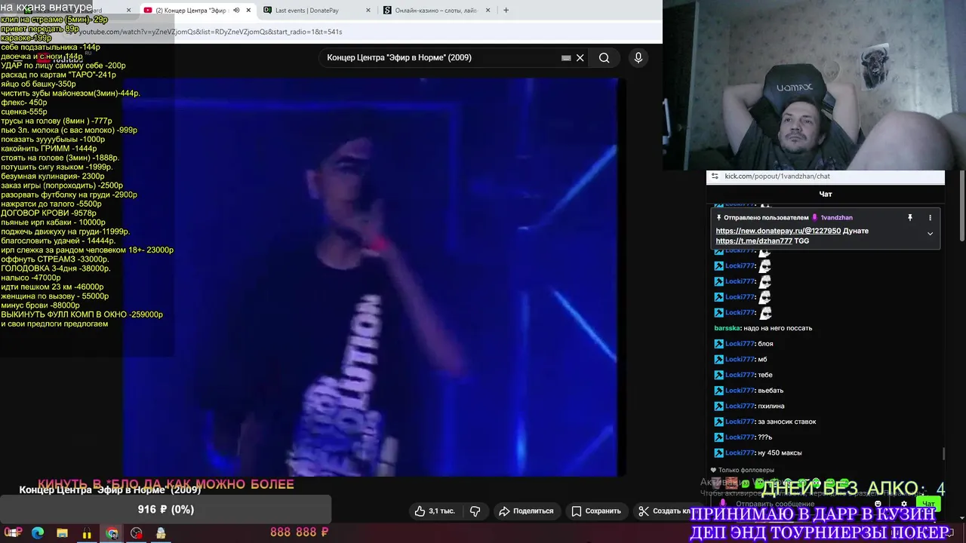Open the Windows Start menu

[13, 532]
